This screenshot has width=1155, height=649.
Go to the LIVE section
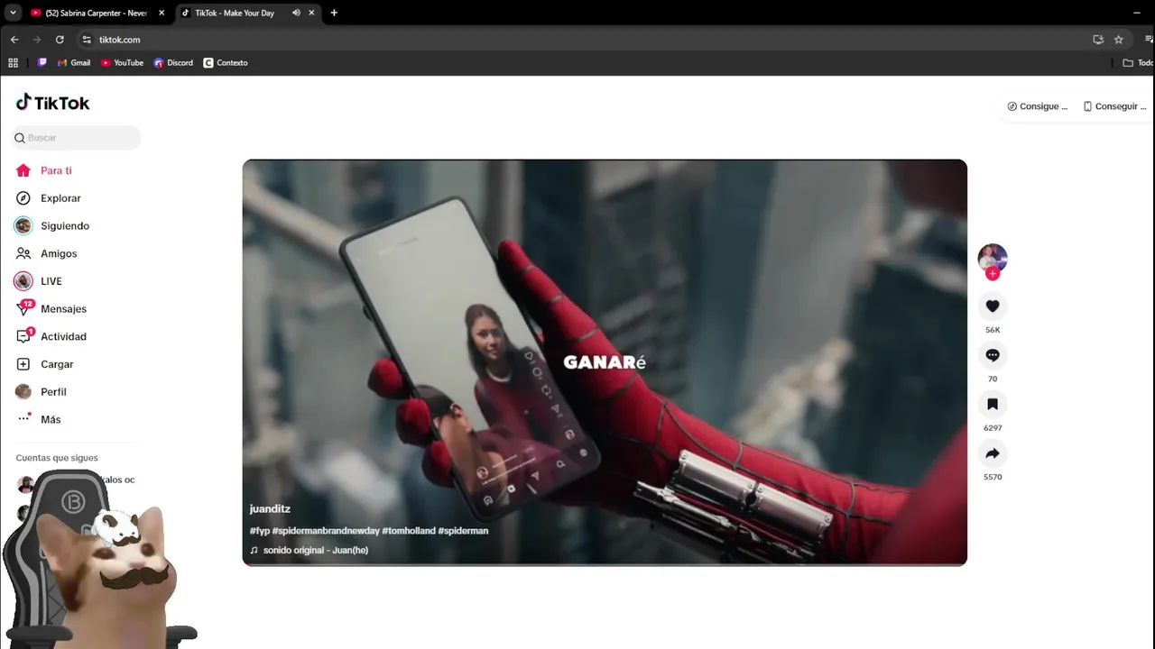tap(39, 281)
